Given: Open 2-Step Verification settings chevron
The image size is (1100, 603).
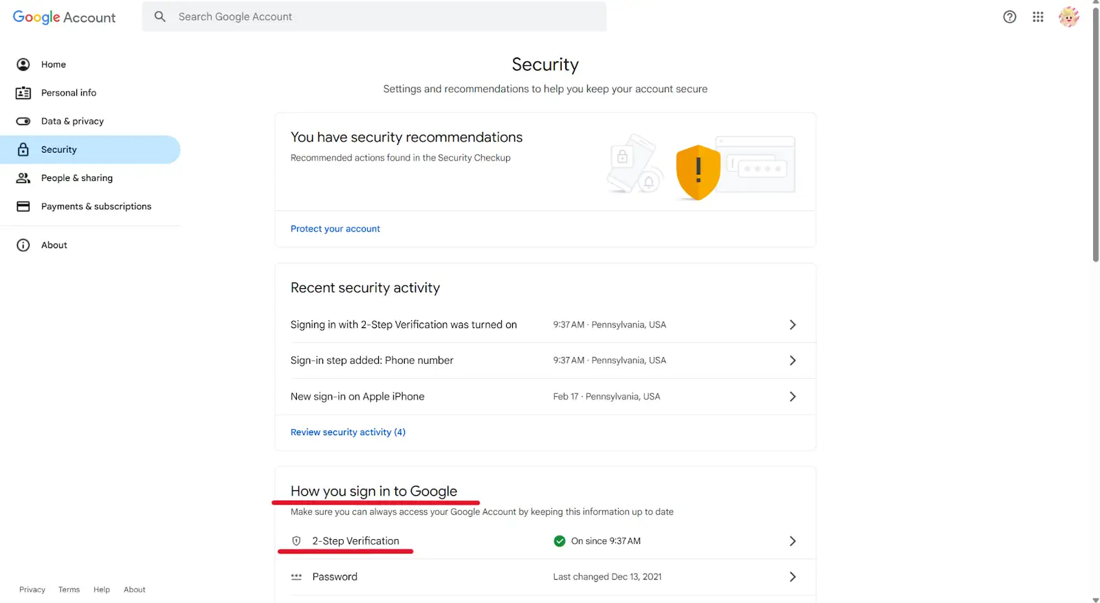Looking at the screenshot, I should (x=793, y=541).
